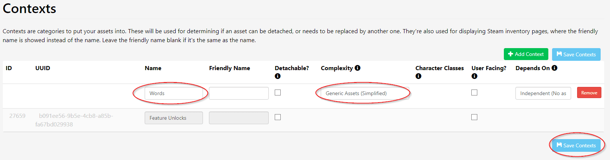
Task: Open the Independent depends-on dropdown
Action: (543, 93)
